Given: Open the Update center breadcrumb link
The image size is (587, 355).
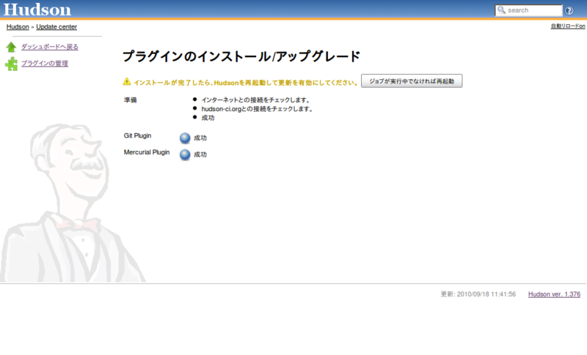Looking at the screenshot, I should (56, 27).
